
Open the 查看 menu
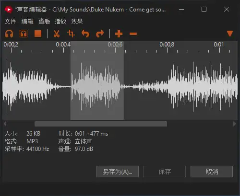[44, 21]
